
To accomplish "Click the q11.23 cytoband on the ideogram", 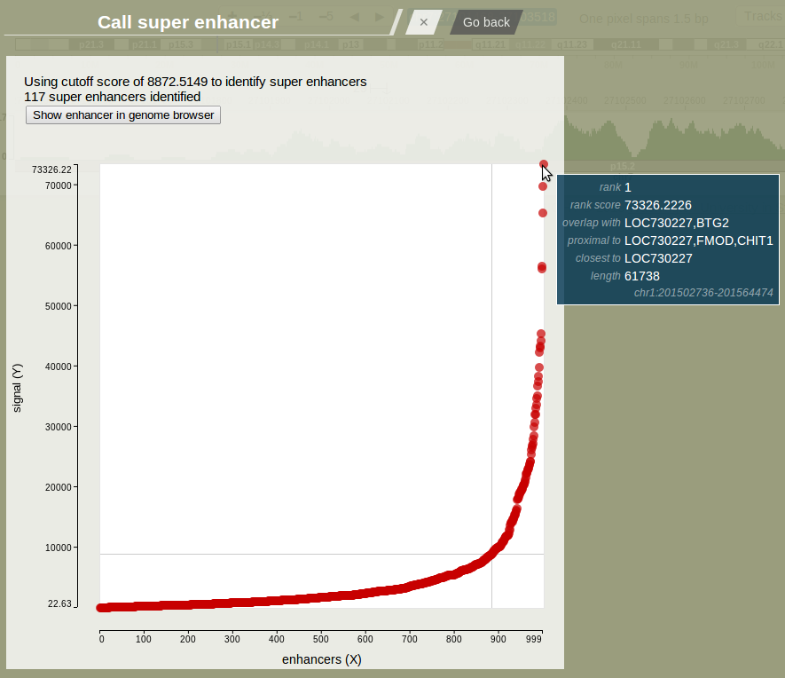I will tap(572, 44).
